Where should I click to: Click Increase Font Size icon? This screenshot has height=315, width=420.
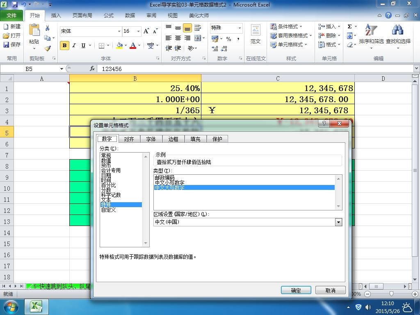[146, 31]
